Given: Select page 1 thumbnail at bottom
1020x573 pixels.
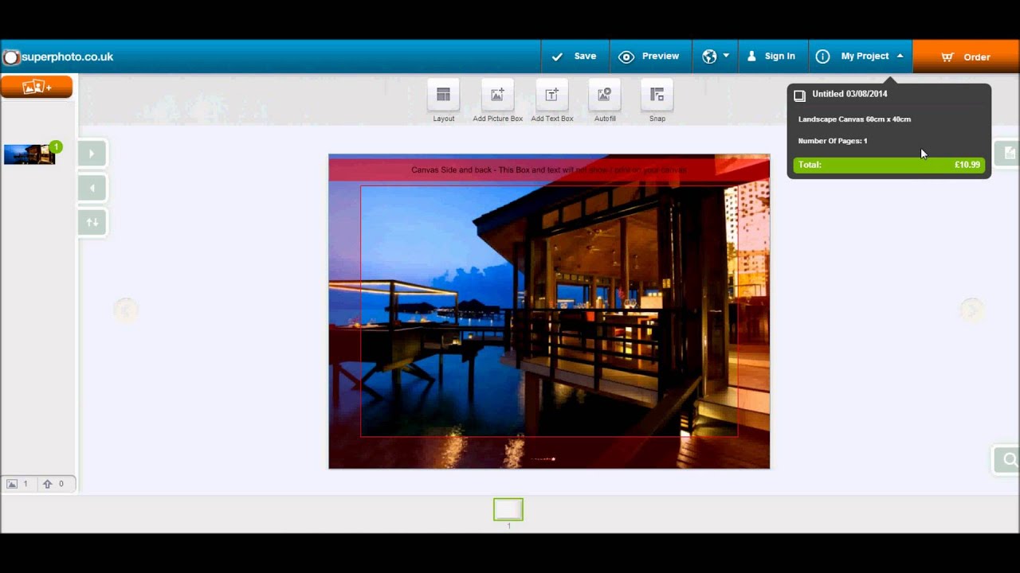Looking at the screenshot, I should pyautogui.click(x=508, y=509).
